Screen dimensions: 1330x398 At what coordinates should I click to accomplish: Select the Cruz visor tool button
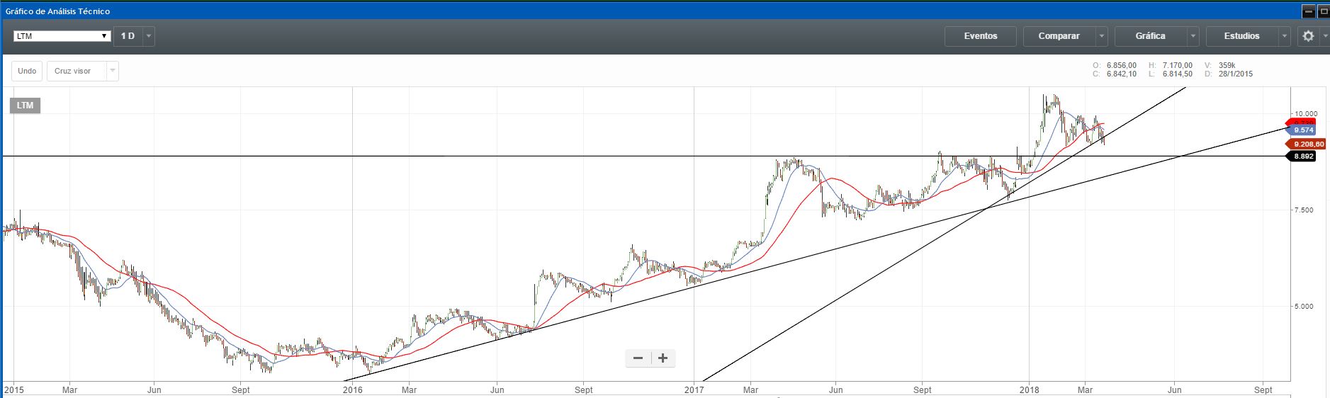click(77, 71)
